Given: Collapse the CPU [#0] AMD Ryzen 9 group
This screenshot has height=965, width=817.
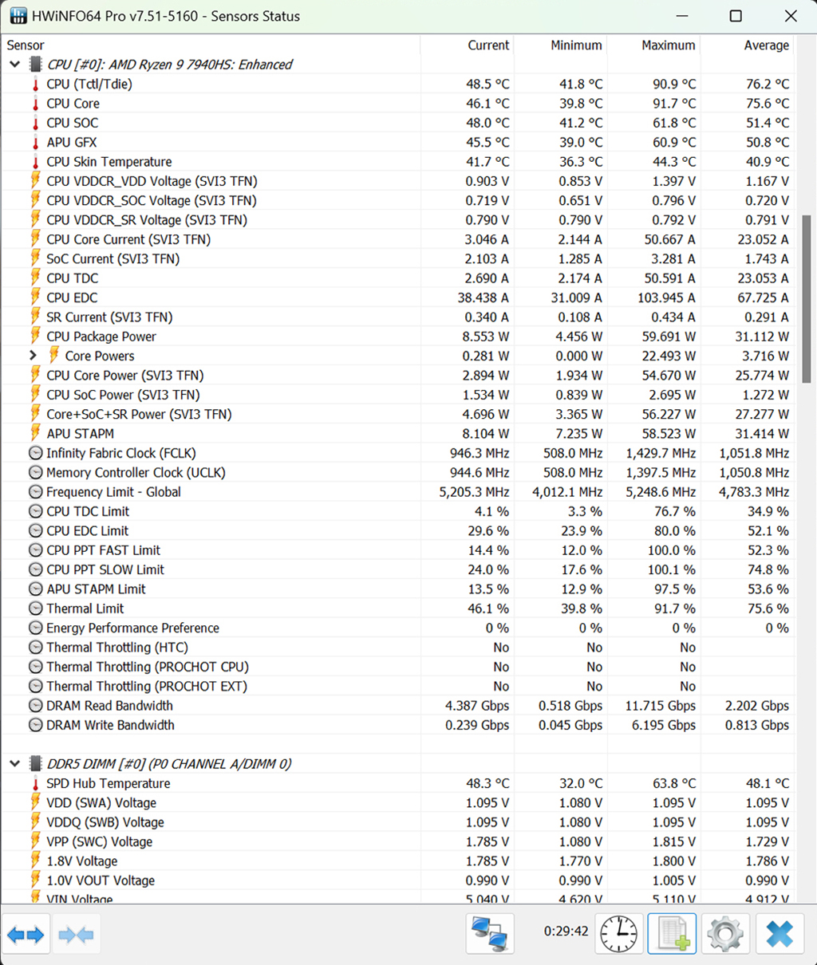Looking at the screenshot, I should 14,65.
